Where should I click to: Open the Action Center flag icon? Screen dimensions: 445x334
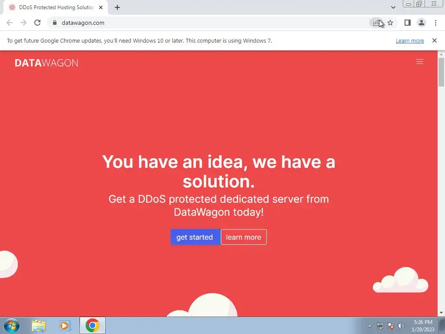coord(391,326)
